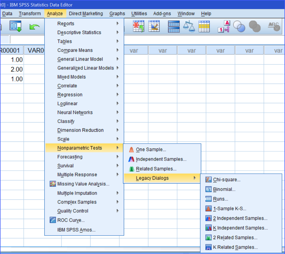Select Binomial test from Legacy Dialogs
The height and width of the screenshot is (254, 285).
(224, 189)
